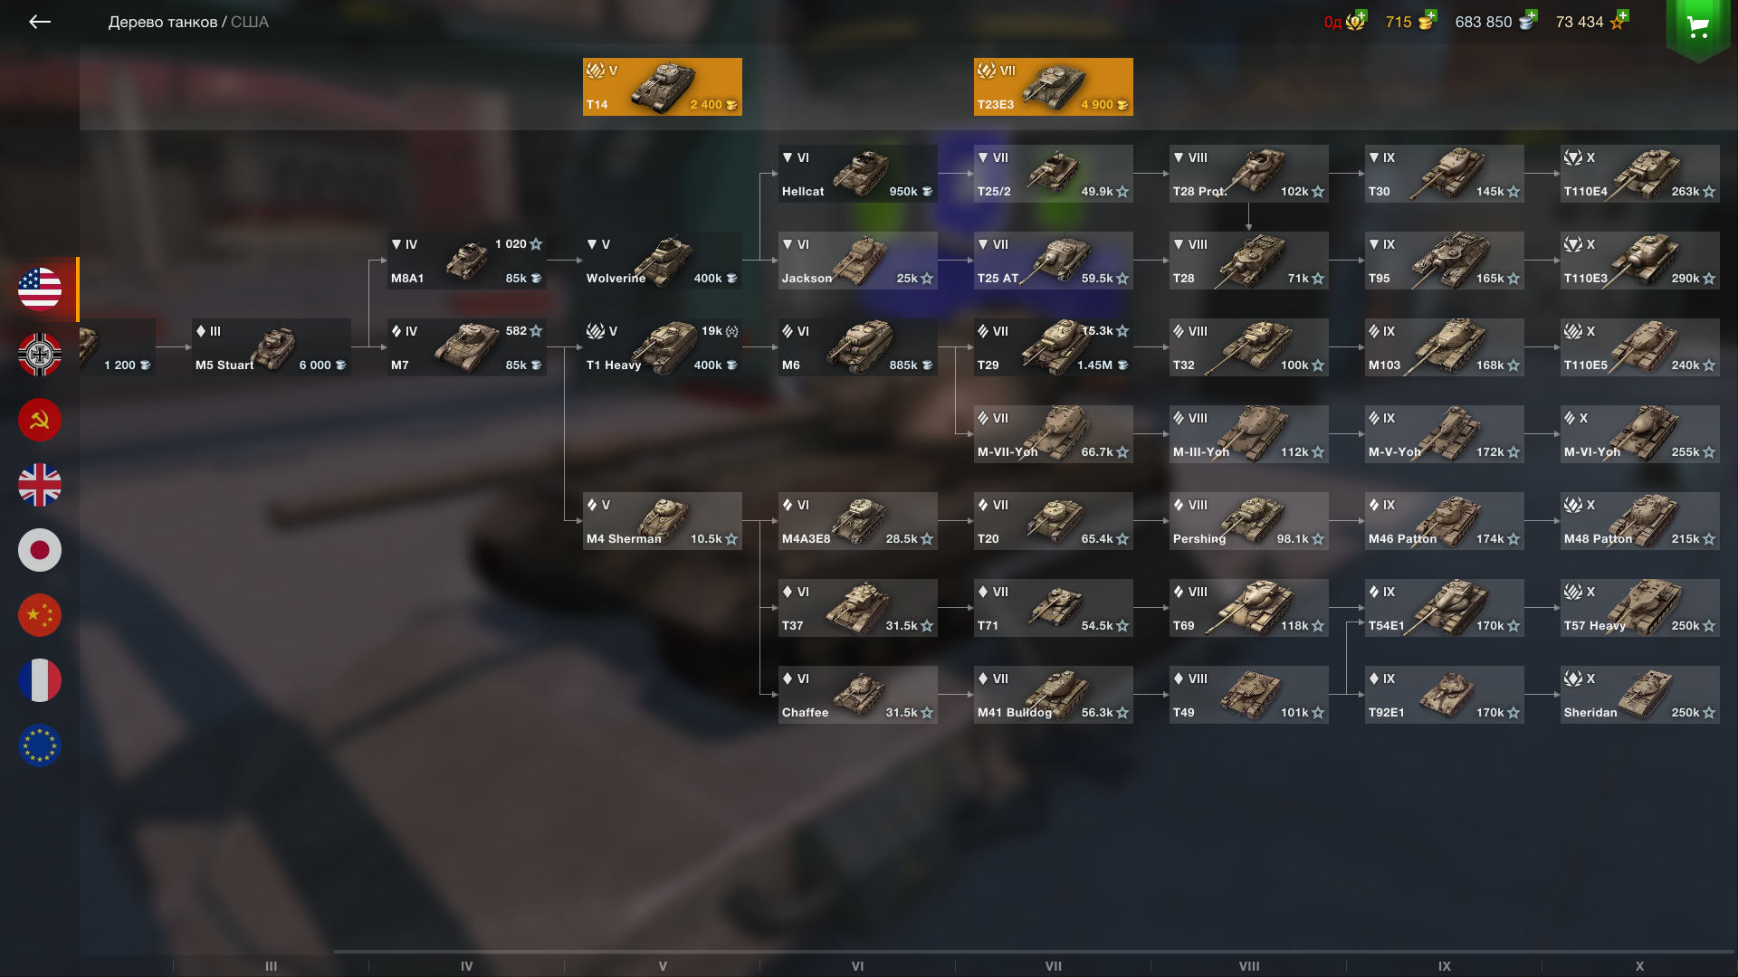Select the T110E5 tier X node
Image resolution: width=1738 pixels, height=977 pixels.
point(1640,347)
